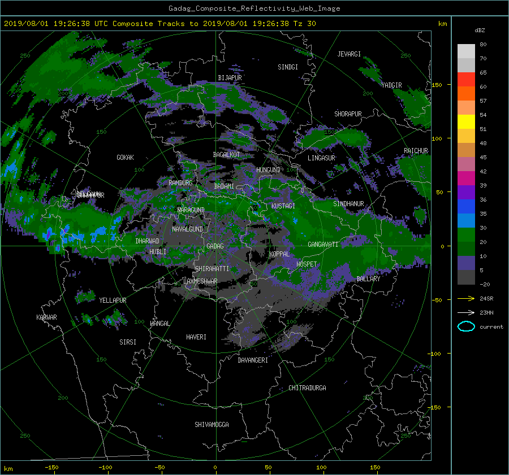The width and height of the screenshot is (509, 475).
Task: Click the -150 tick on bottom axis
Action: tap(51, 468)
